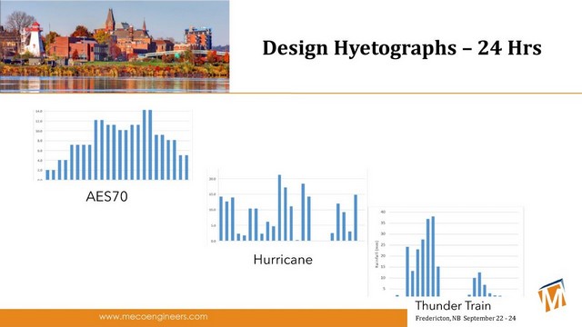Click the Design Hyetographs slide title
Image resolution: width=582 pixels, height=327 pixels.
(x=402, y=48)
